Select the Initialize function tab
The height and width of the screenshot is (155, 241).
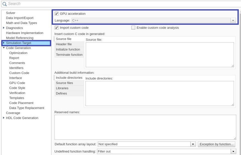point(68,49)
